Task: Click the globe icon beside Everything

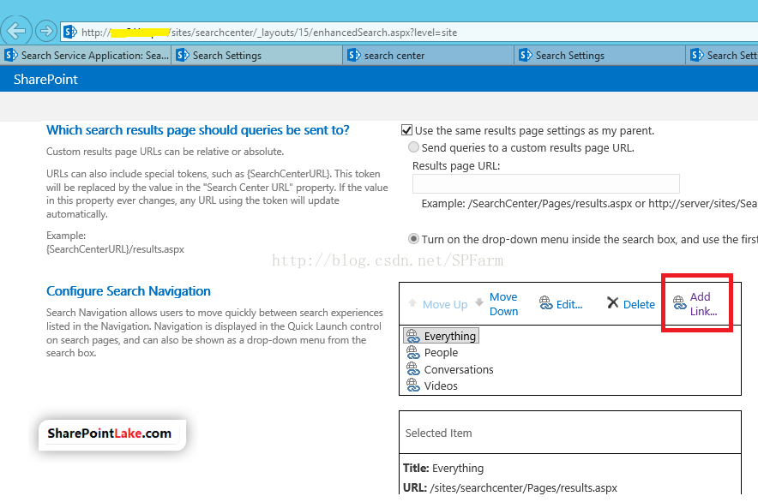Action: tap(412, 335)
